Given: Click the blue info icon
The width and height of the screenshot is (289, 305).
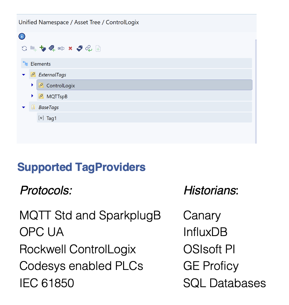Looking at the screenshot, I should [x=22, y=37].
